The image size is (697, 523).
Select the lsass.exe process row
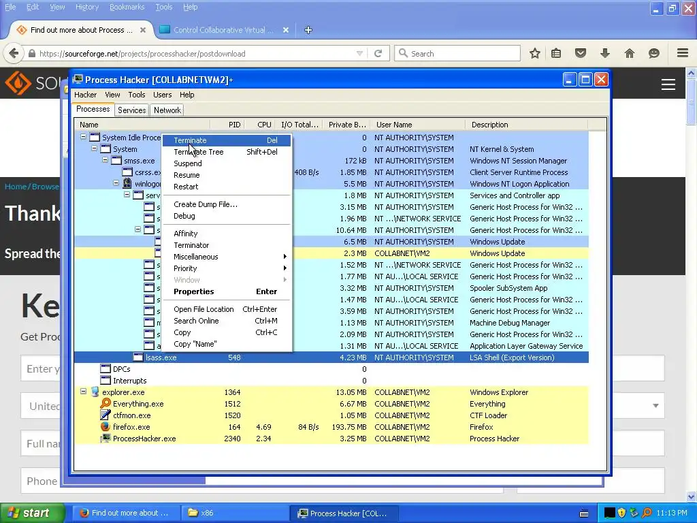(x=331, y=357)
